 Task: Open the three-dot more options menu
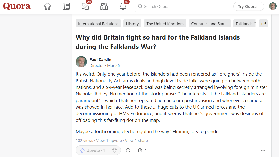pos(263,150)
